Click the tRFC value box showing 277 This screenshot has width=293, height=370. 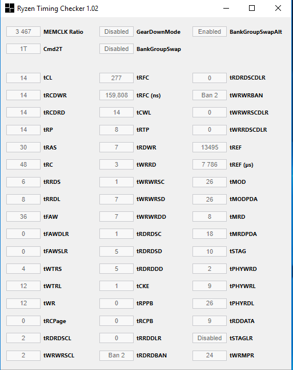click(x=117, y=78)
